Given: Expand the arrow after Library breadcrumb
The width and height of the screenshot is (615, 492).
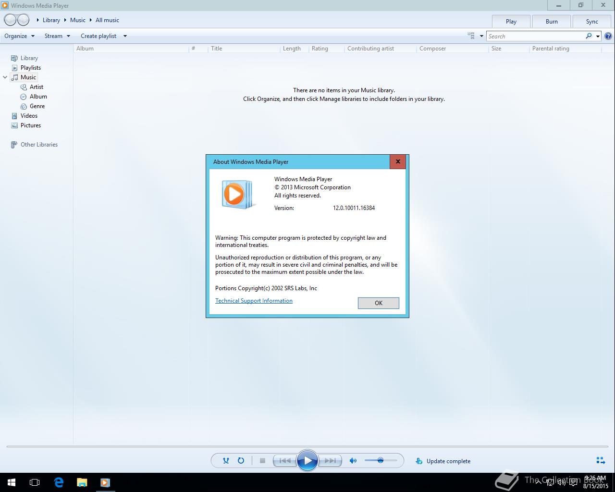Looking at the screenshot, I should (x=65, y=20).
